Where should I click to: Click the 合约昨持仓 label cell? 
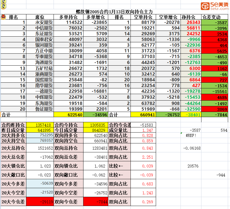coord(14,125)
